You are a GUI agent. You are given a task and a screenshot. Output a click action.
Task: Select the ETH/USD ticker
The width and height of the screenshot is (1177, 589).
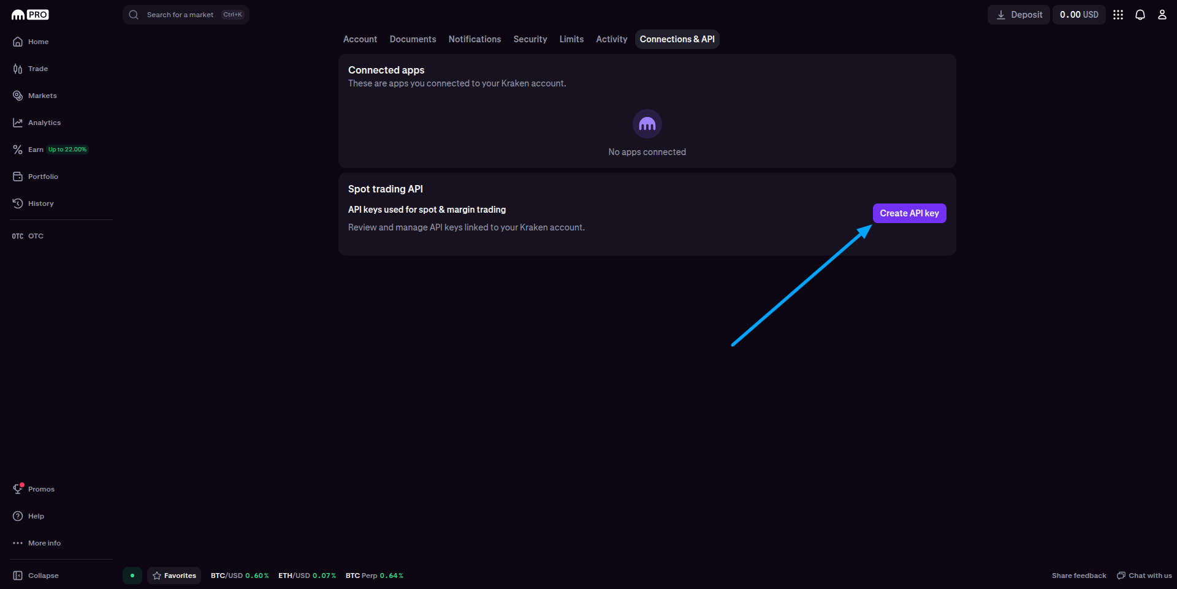(307, 576)
